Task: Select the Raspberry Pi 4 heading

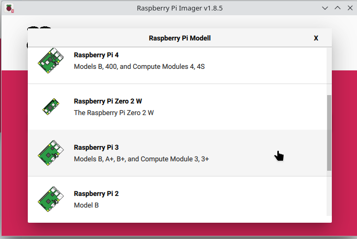Action: pyautogui.click(x=96, y=55)
